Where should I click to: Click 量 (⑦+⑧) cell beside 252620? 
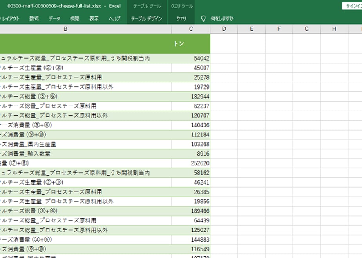(x=86, y=163)
